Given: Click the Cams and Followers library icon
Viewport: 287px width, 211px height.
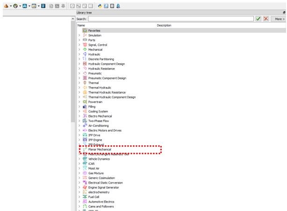Looking at the screenshot, I should 85,206.
